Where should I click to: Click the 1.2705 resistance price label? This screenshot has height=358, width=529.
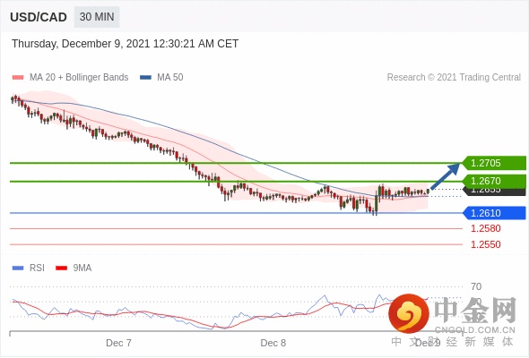tap(494, 163)
